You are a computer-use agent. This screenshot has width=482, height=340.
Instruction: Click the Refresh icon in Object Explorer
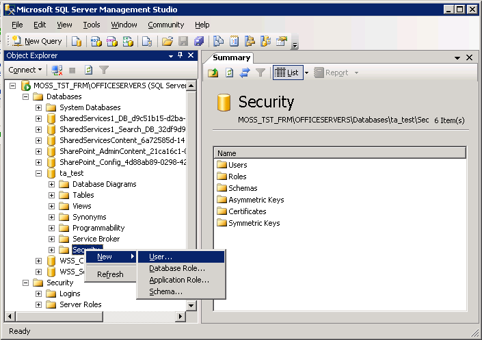tap(88, 70)
